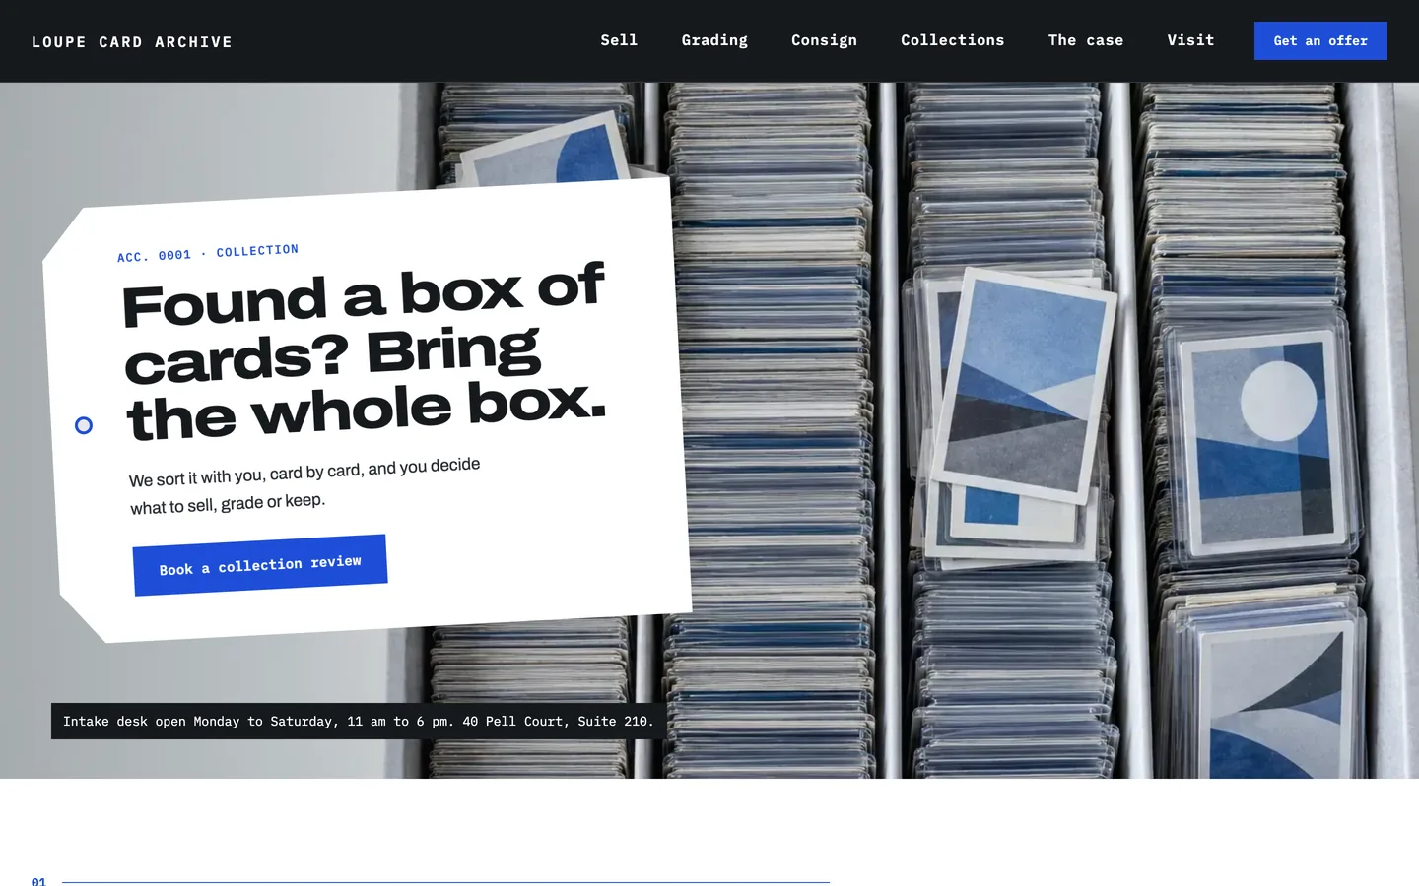Click the "01" section number
Image resolution: width=1419 pixels, height=886 pixels.
coord(38,881)
